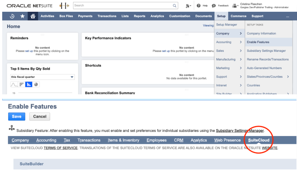Click the Cancel button

pyautogui.click(x=40, y=117)
